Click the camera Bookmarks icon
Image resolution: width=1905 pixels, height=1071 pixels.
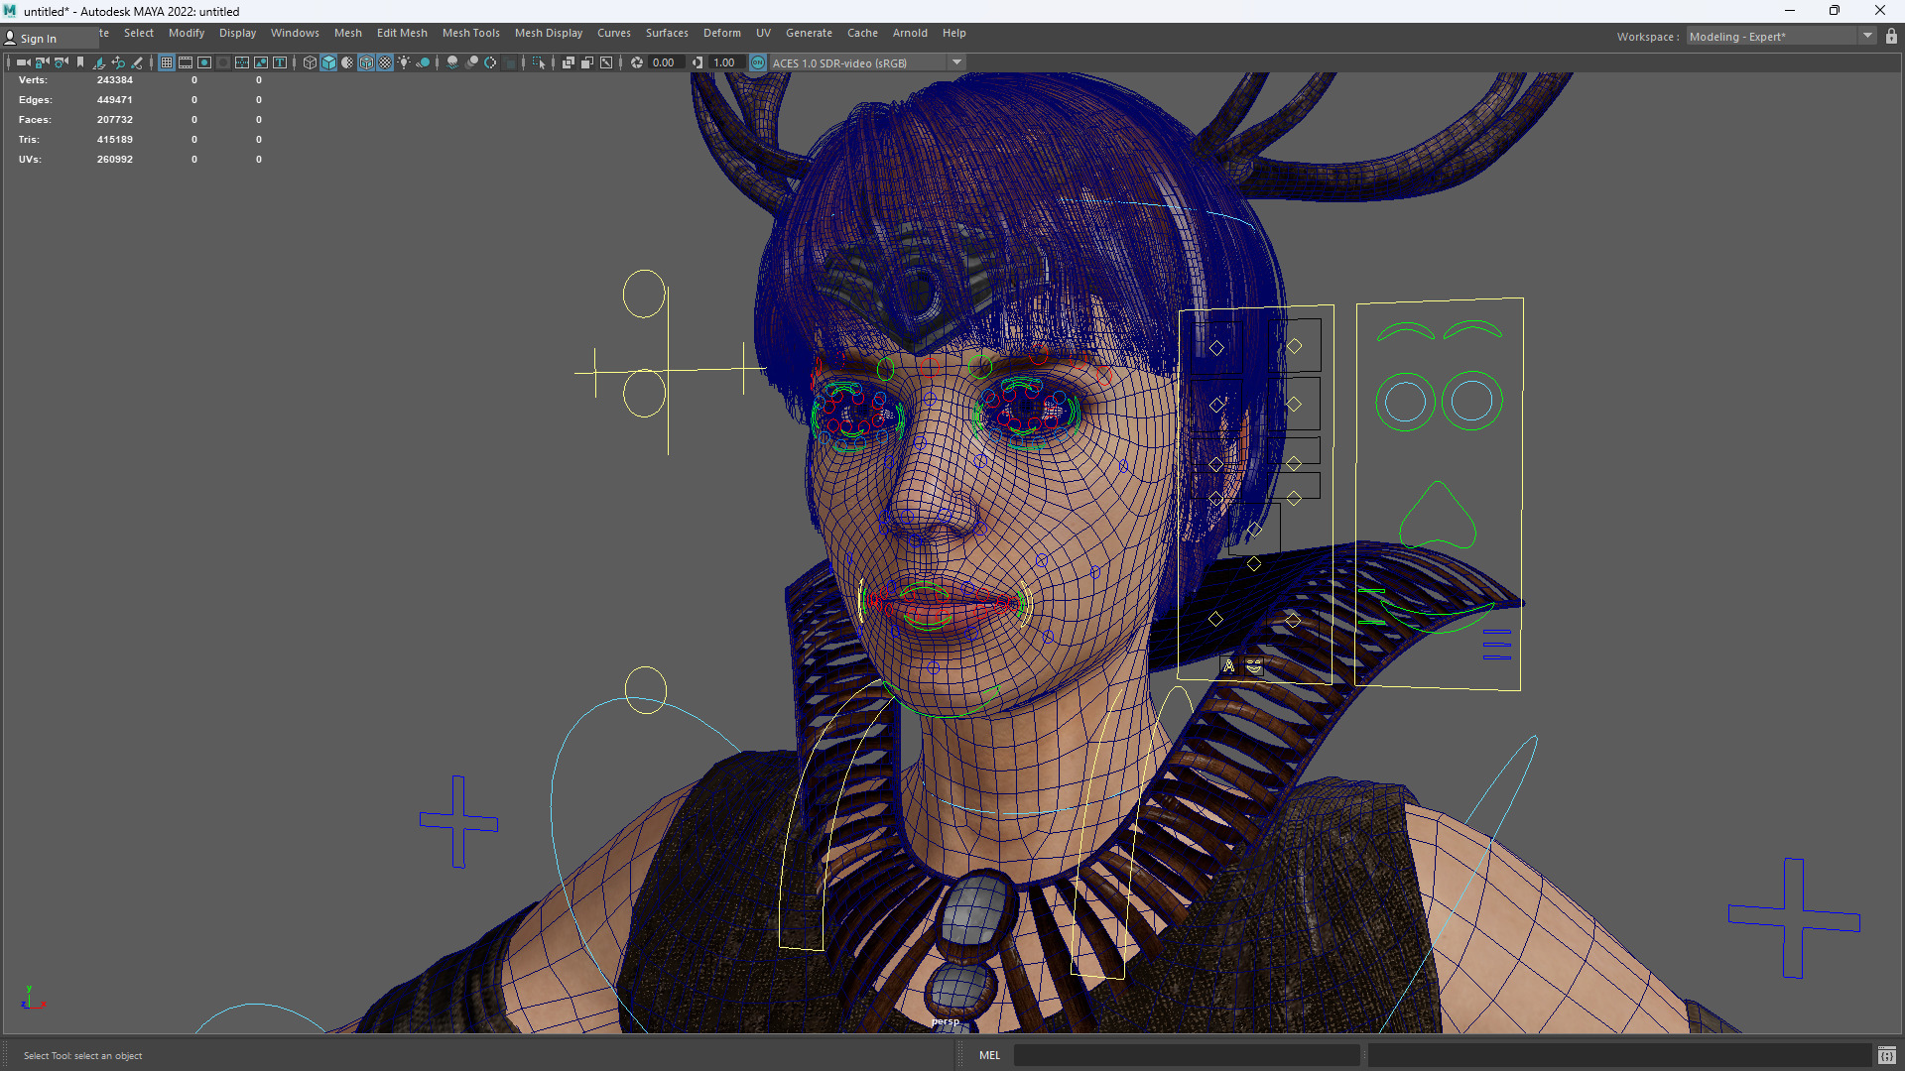80,62
